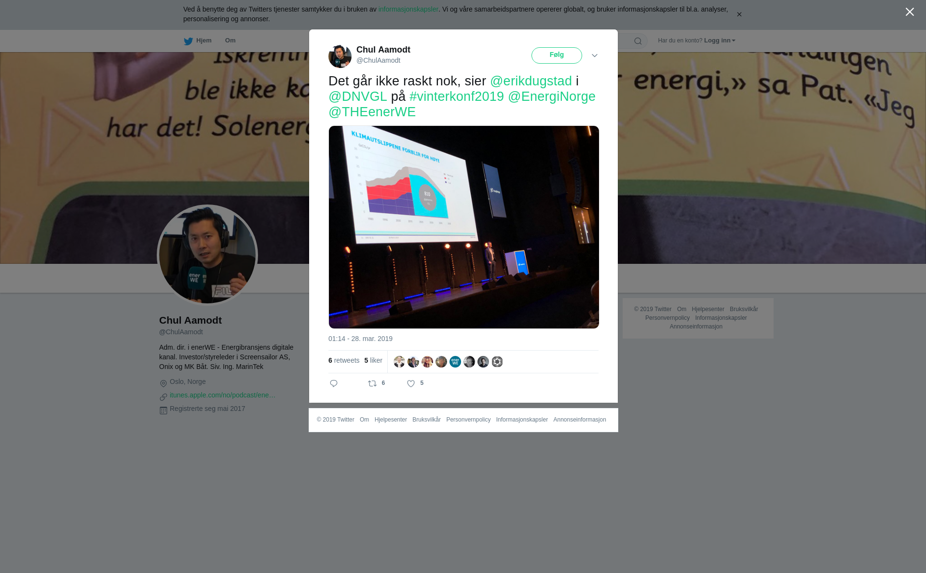
Task: Click the Twitter bird Hjem icon
Action: coord(188,41)
